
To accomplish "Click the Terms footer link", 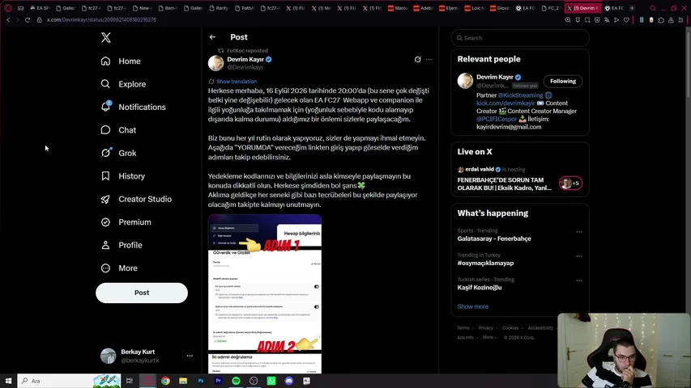I will [x=463, y=327].
